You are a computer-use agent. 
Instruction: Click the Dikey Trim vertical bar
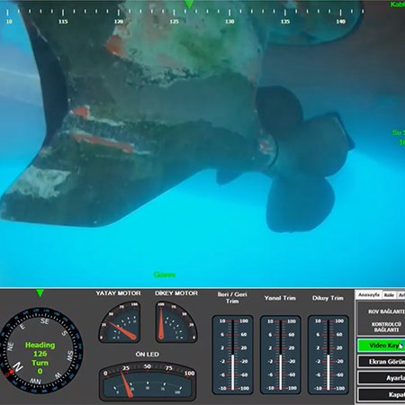click(x=328, y=355)
